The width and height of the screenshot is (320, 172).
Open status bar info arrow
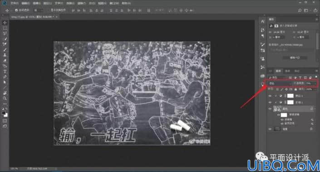click(56, 169)
